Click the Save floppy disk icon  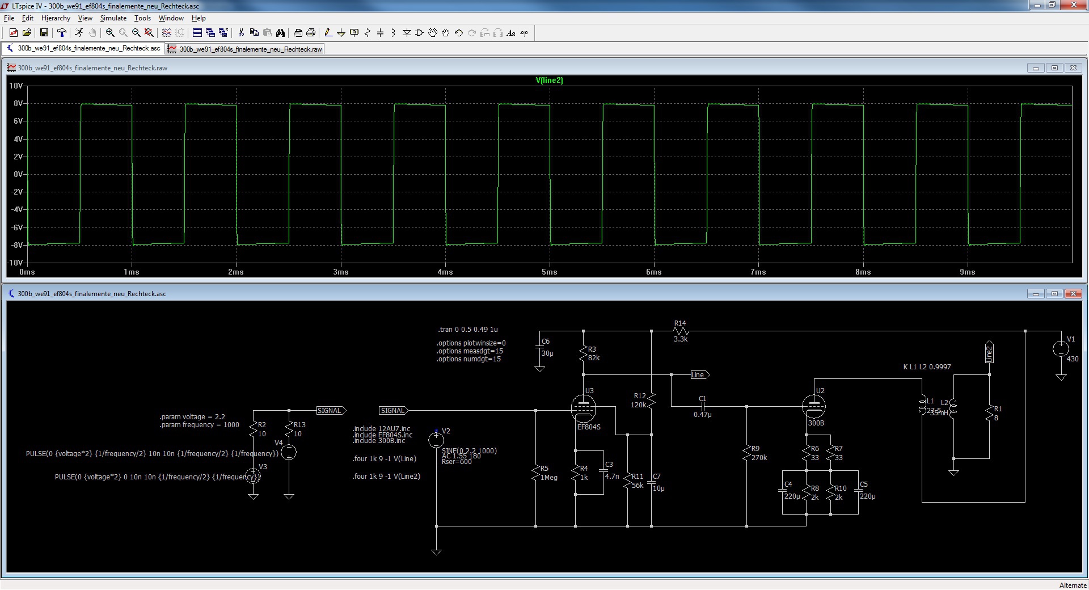click(44, 33)
